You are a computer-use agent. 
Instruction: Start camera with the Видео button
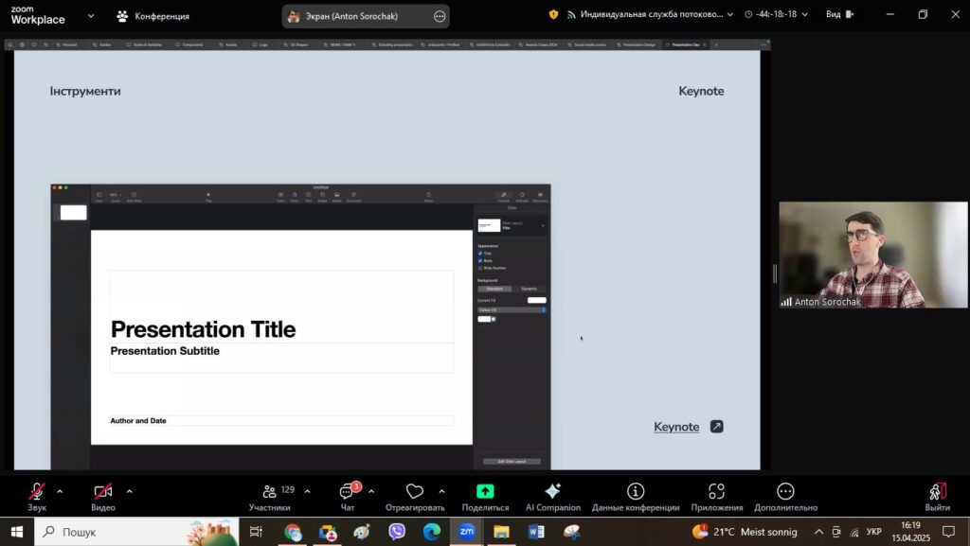pos(102,497)
